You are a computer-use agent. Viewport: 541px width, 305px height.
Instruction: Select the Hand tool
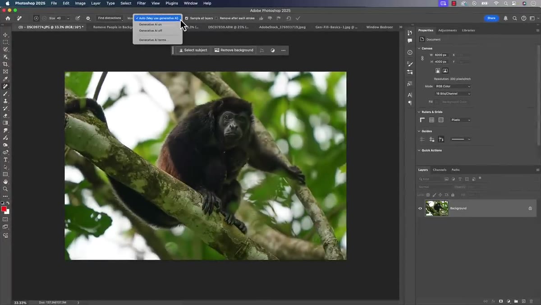tap(5, 182)
